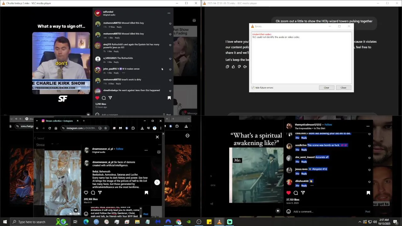Reply to sozdictive's comment
Screen dimensions: 402x226
coord(304,150)
